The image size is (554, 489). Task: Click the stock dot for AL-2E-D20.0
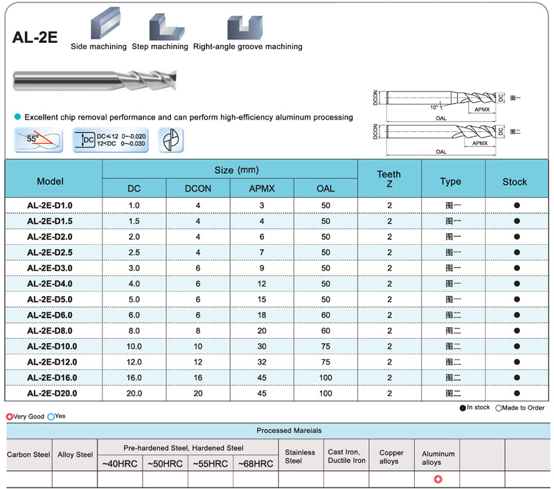517,394
